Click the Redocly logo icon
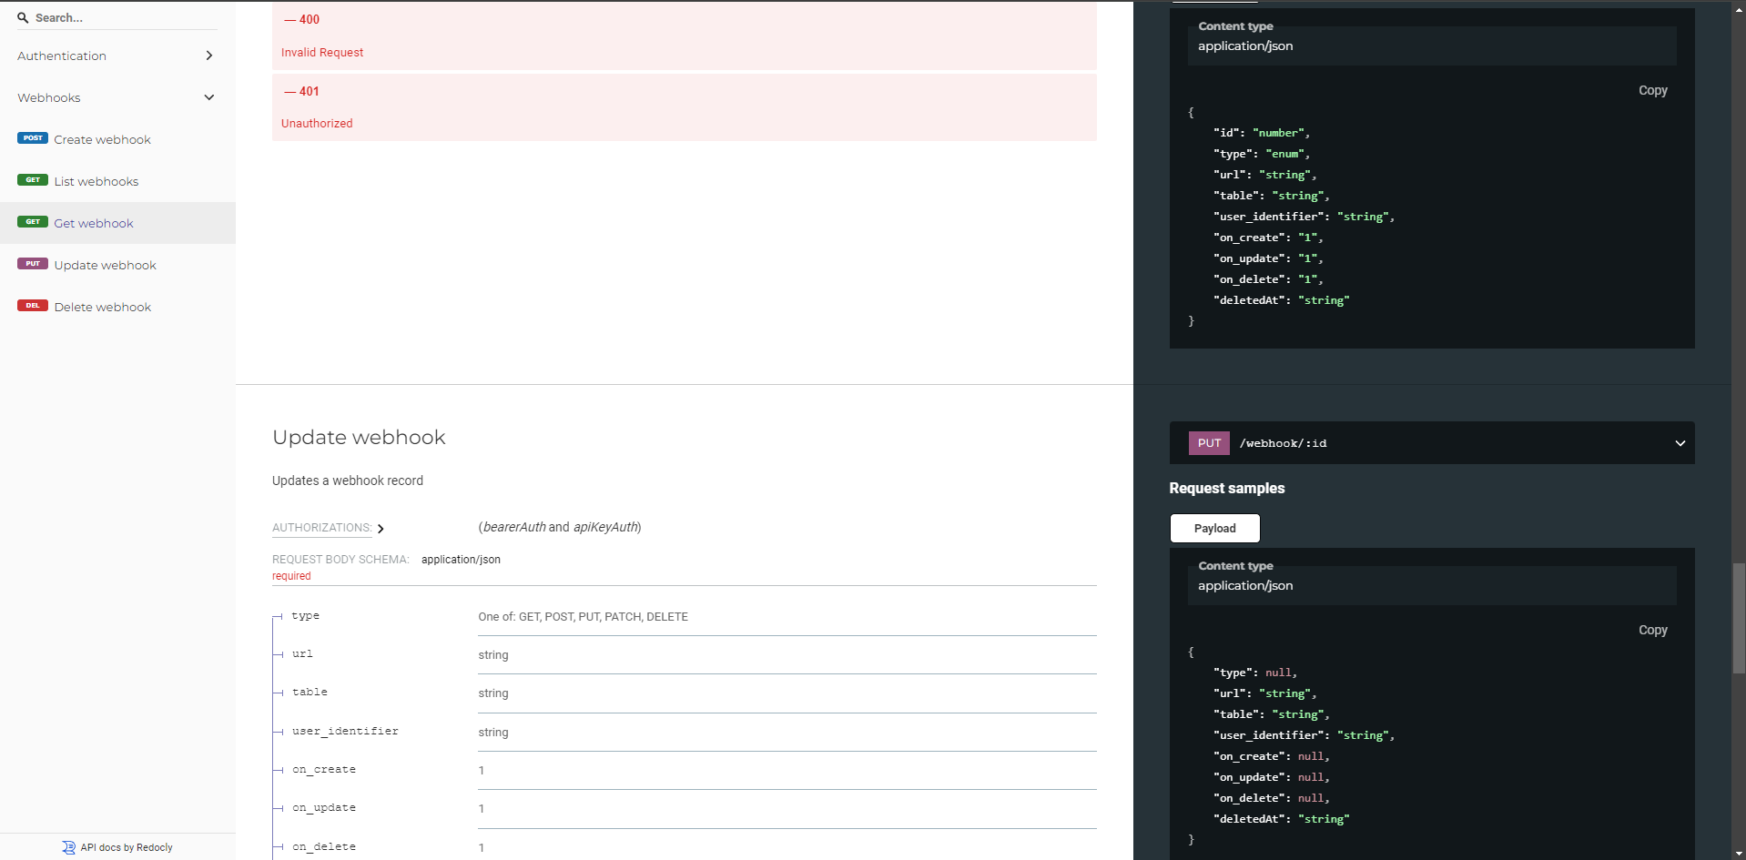 click(69, 847)
